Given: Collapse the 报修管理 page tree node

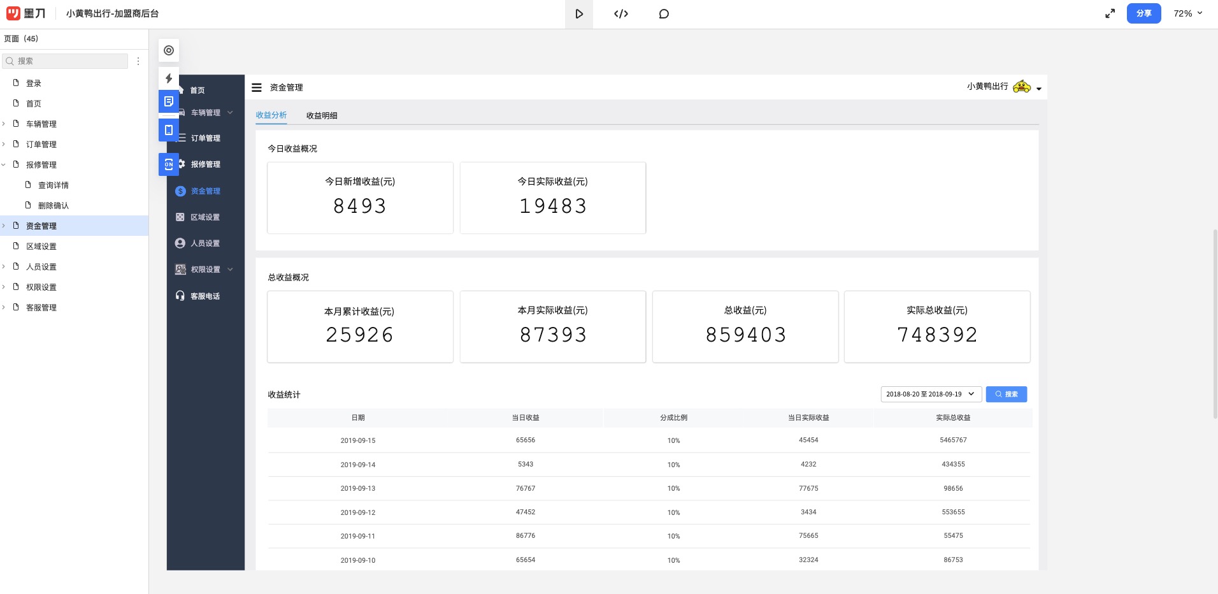Looking at the screenshot, I should coord(4,164).
